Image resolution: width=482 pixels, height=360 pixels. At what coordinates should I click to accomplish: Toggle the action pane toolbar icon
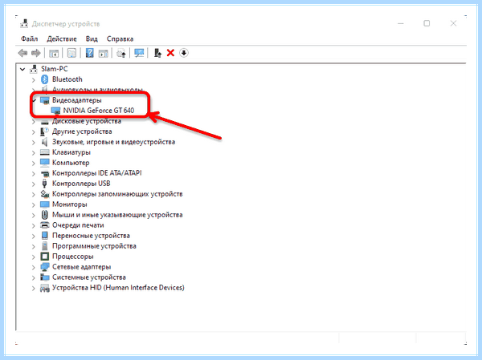click(x=104, y=53)
